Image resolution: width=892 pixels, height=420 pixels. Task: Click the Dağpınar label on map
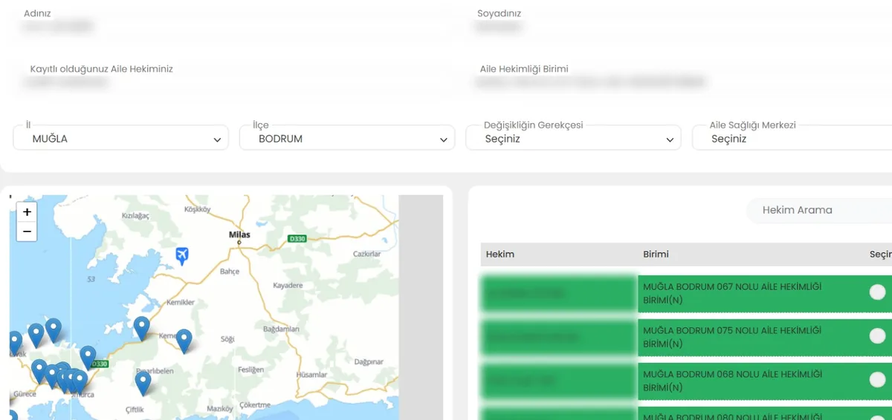pyautogui.click(x=368, y=361)
